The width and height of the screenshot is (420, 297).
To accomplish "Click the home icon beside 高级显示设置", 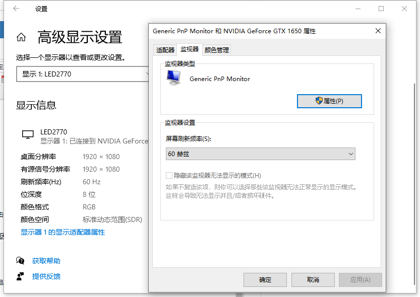I will tap(21, 37).
